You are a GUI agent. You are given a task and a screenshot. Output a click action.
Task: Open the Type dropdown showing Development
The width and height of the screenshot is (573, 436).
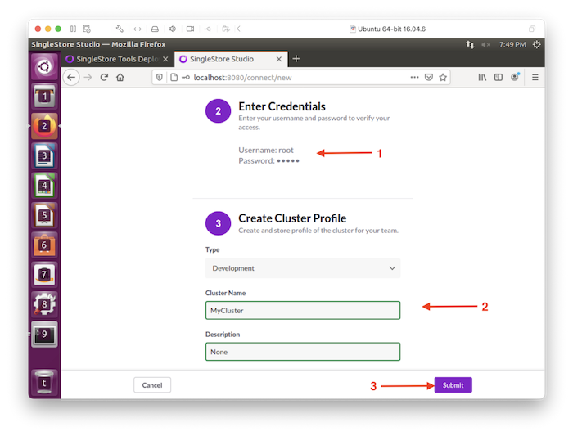[x=303, y=268]
